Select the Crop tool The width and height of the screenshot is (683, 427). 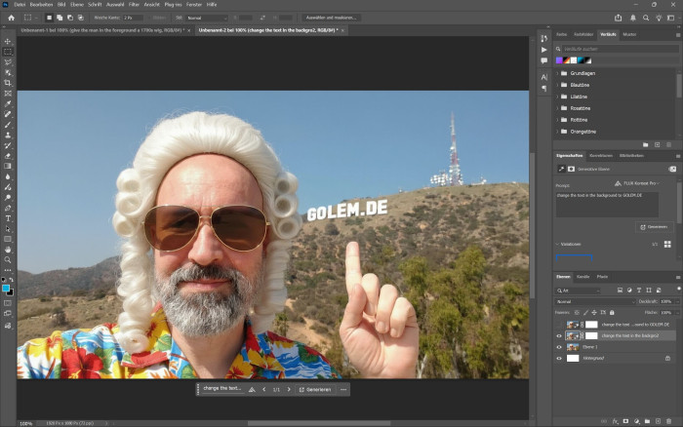(8, 82)
